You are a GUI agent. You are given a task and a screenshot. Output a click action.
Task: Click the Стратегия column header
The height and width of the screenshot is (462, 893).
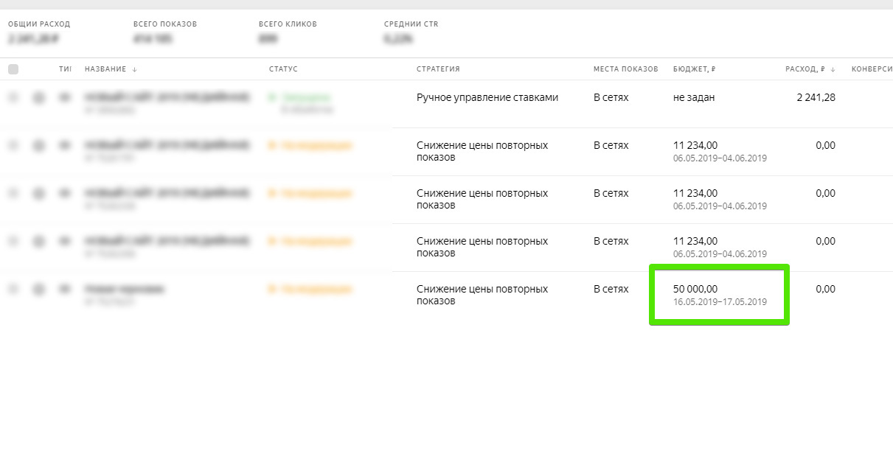(438, 69)
